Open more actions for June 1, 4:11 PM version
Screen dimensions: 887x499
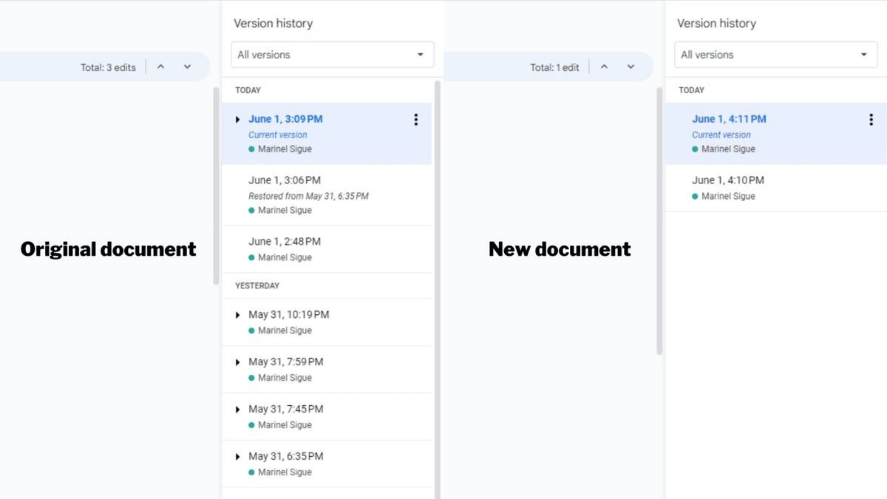pos(871,119)
